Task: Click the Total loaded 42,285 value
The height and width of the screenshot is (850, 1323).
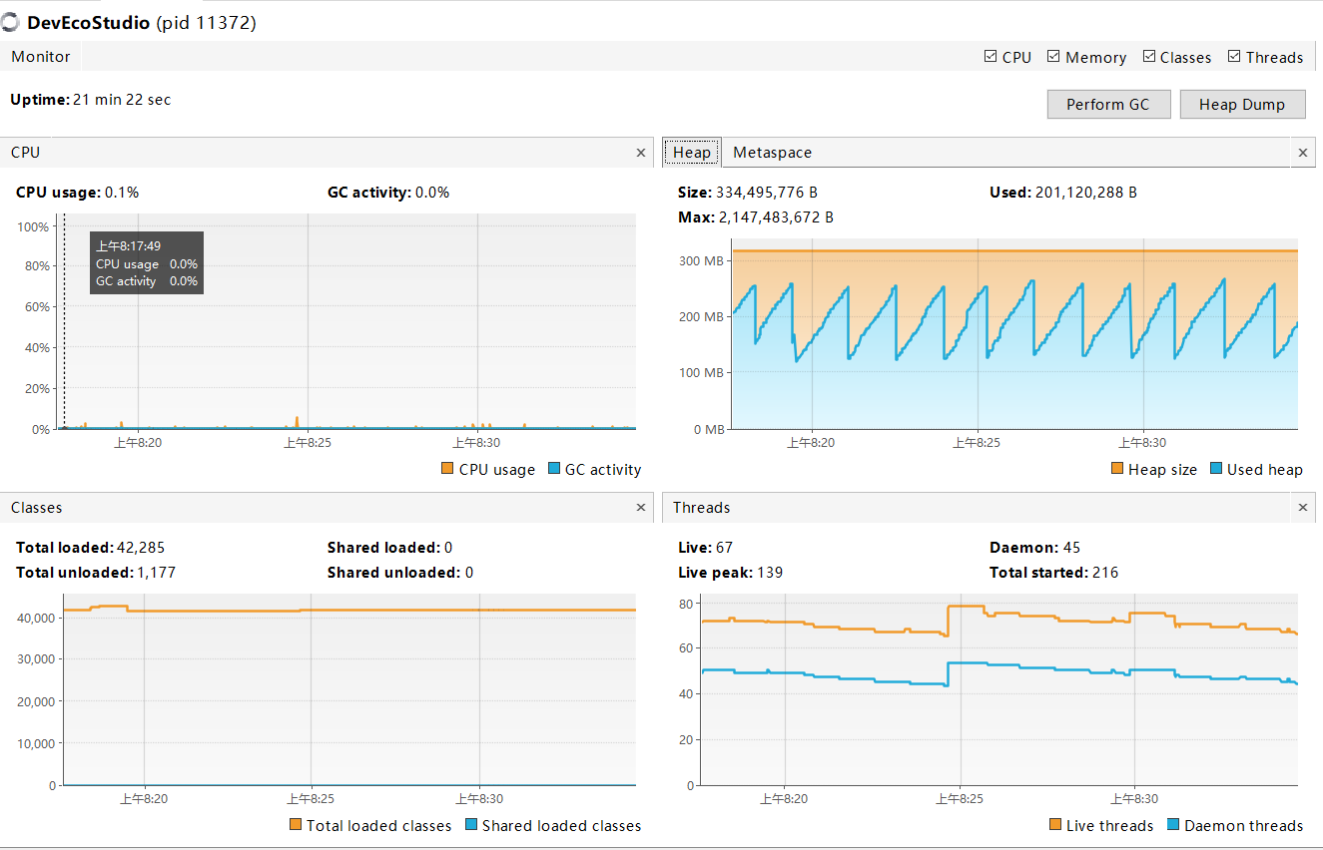Action: [x=141, y=548]
